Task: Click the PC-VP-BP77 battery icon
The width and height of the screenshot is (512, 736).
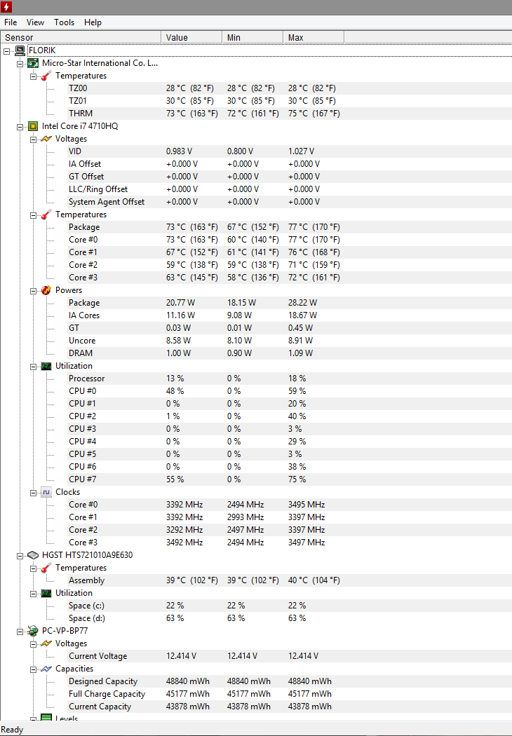Action: tap(32, 631)
